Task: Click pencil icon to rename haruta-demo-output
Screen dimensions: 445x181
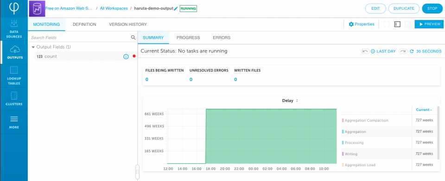Action: tap(176, 9)
